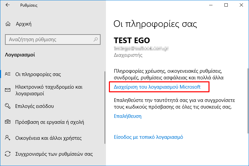Open Συγχρονισμός των ρυθμίσεών σας
Image resolution: width=249 pixels, height=166 pixels.
54,154
